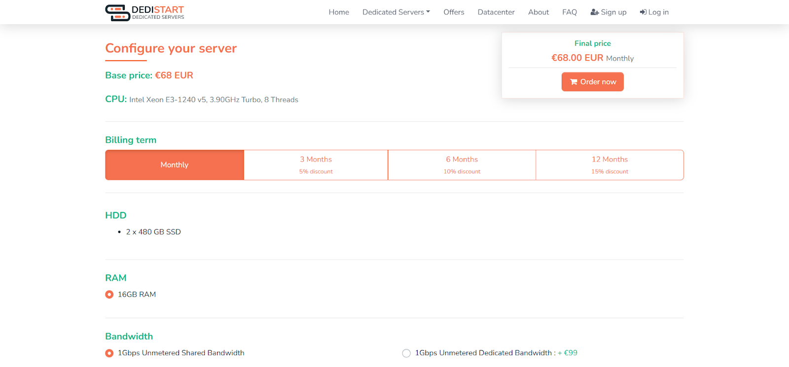Click the Base price: €68 EUR text
Image resolution: width=789 pixels, height=367 pixels.
point(149,75)
